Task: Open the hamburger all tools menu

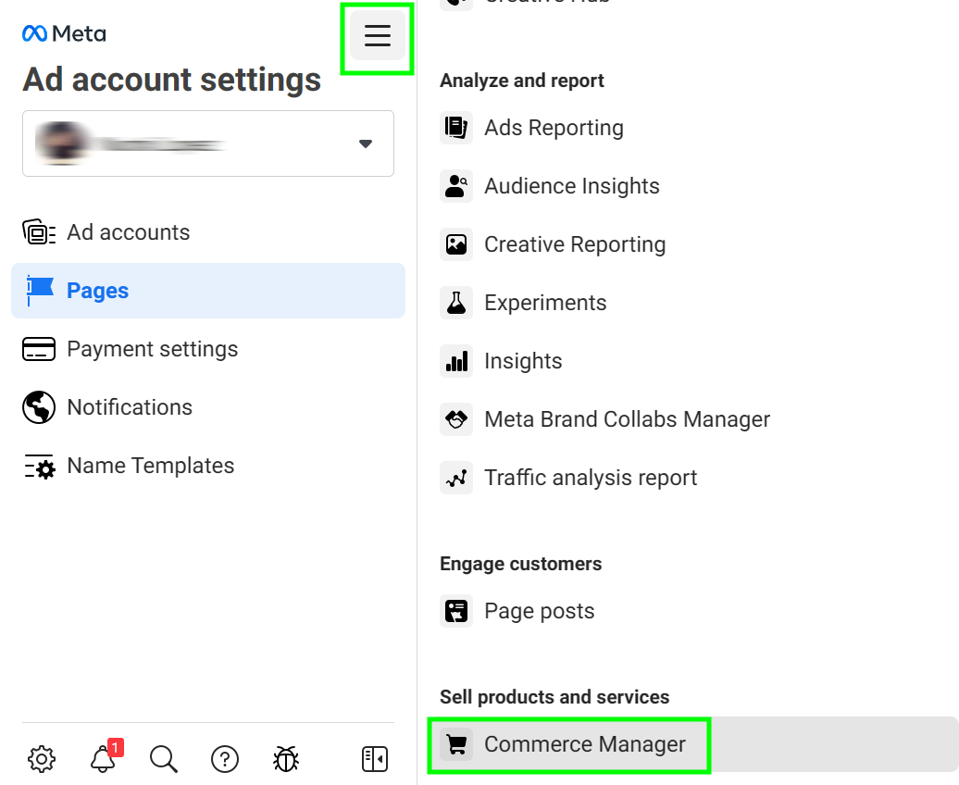Action: pos(378,35)
